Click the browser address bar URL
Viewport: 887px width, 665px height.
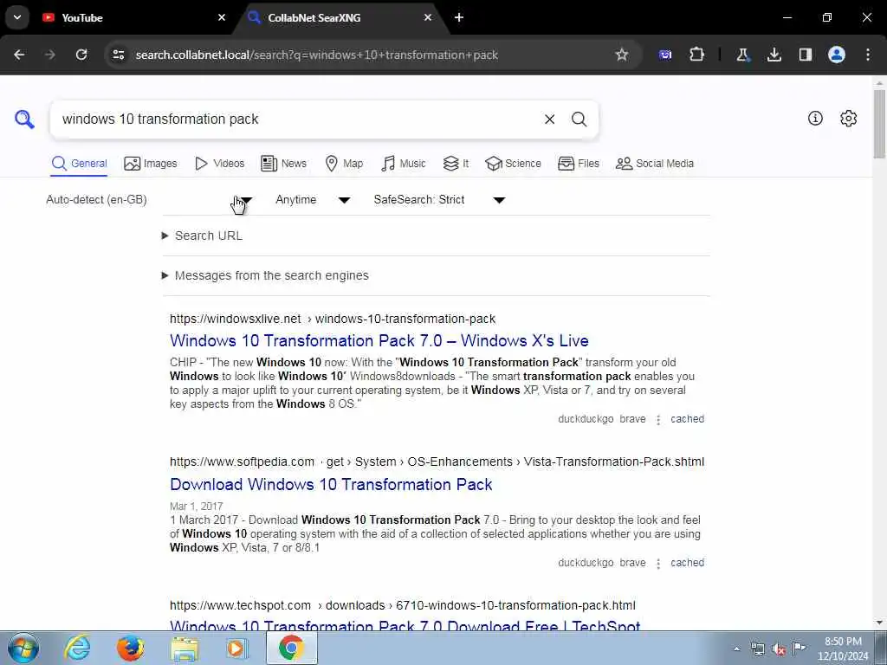pyautogui.click(x=317, y=55)
